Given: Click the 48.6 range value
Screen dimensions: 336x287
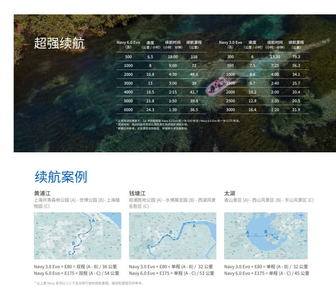Looking at the screenshot, I should click(194, 74).
